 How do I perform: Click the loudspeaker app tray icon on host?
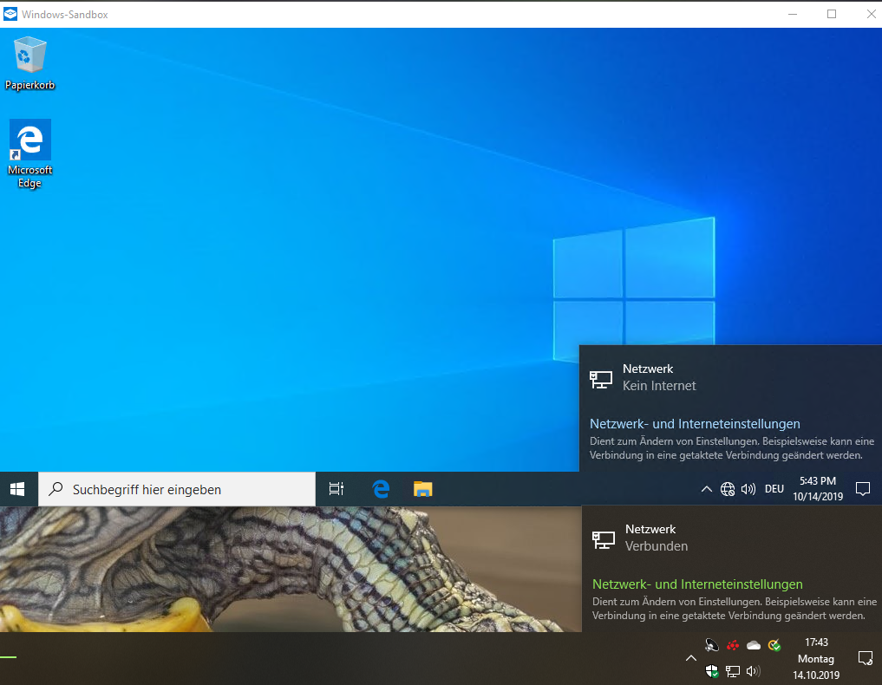(712, 645)
